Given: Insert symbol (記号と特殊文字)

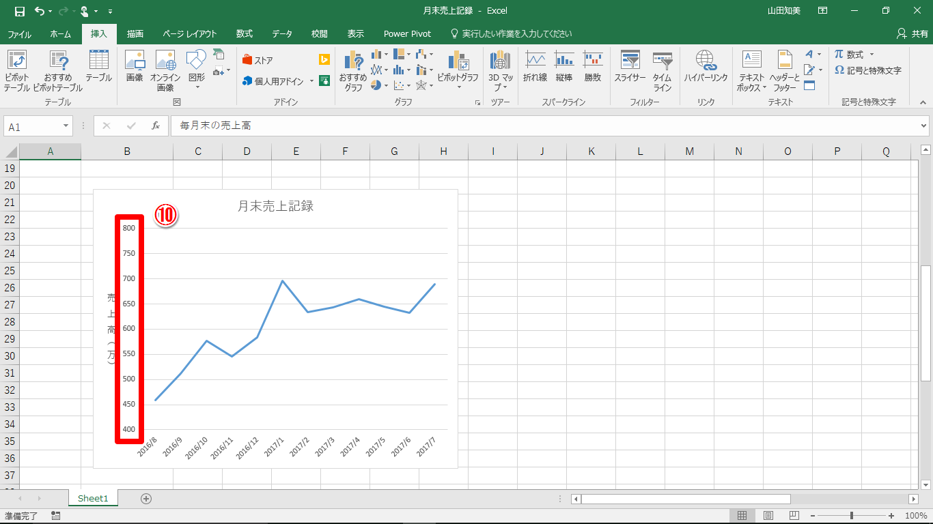Looking at the screenshot, I should pyautogui.click(x=868, y=70).
